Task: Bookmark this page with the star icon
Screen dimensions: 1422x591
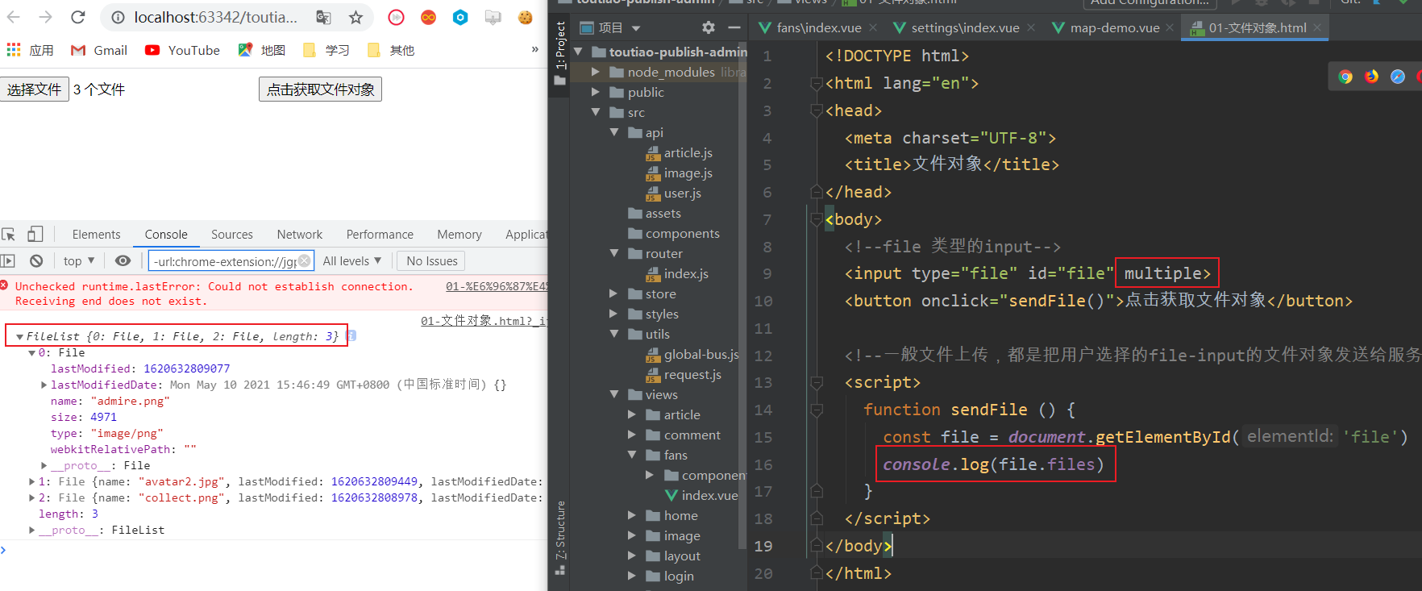Action: (x=355, y=17)
